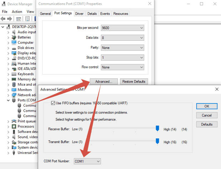The image size is (221, 169).
Task: Switch to the Events tab
Action: pyautogui.click(x=105, y=14)
